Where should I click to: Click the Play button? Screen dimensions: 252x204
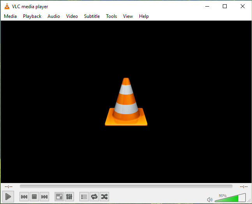[x=8, y=197]
